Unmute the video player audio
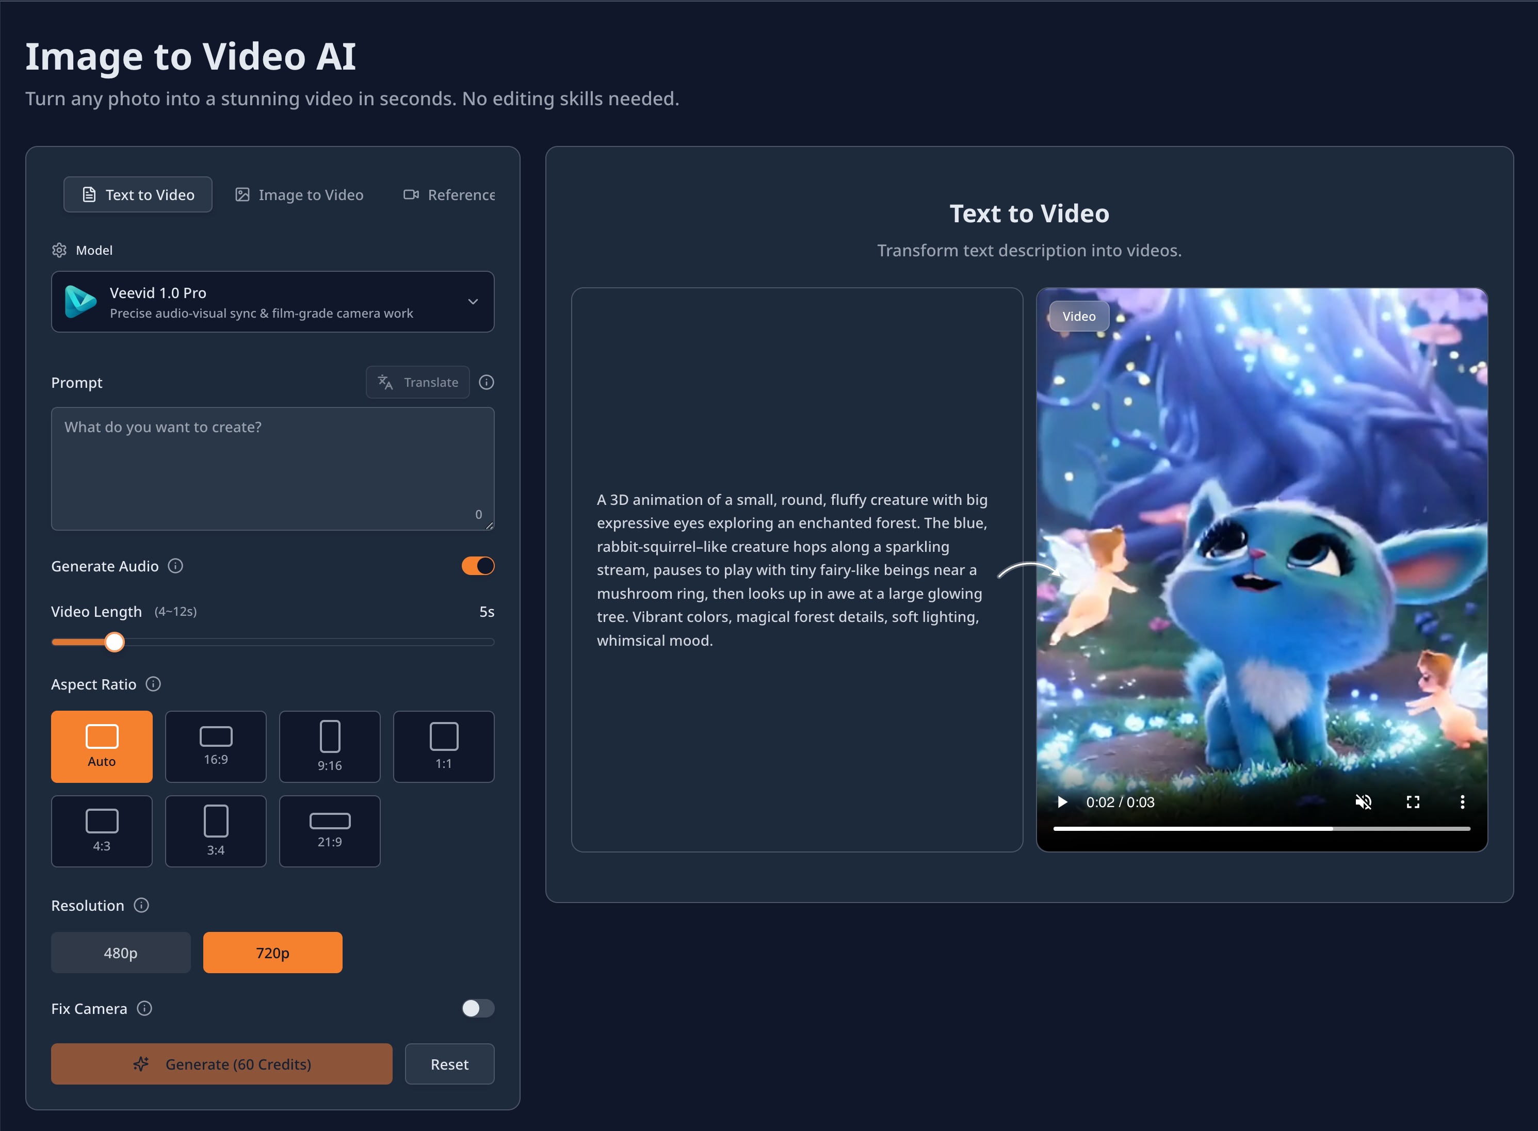 tap(1364, 801)
